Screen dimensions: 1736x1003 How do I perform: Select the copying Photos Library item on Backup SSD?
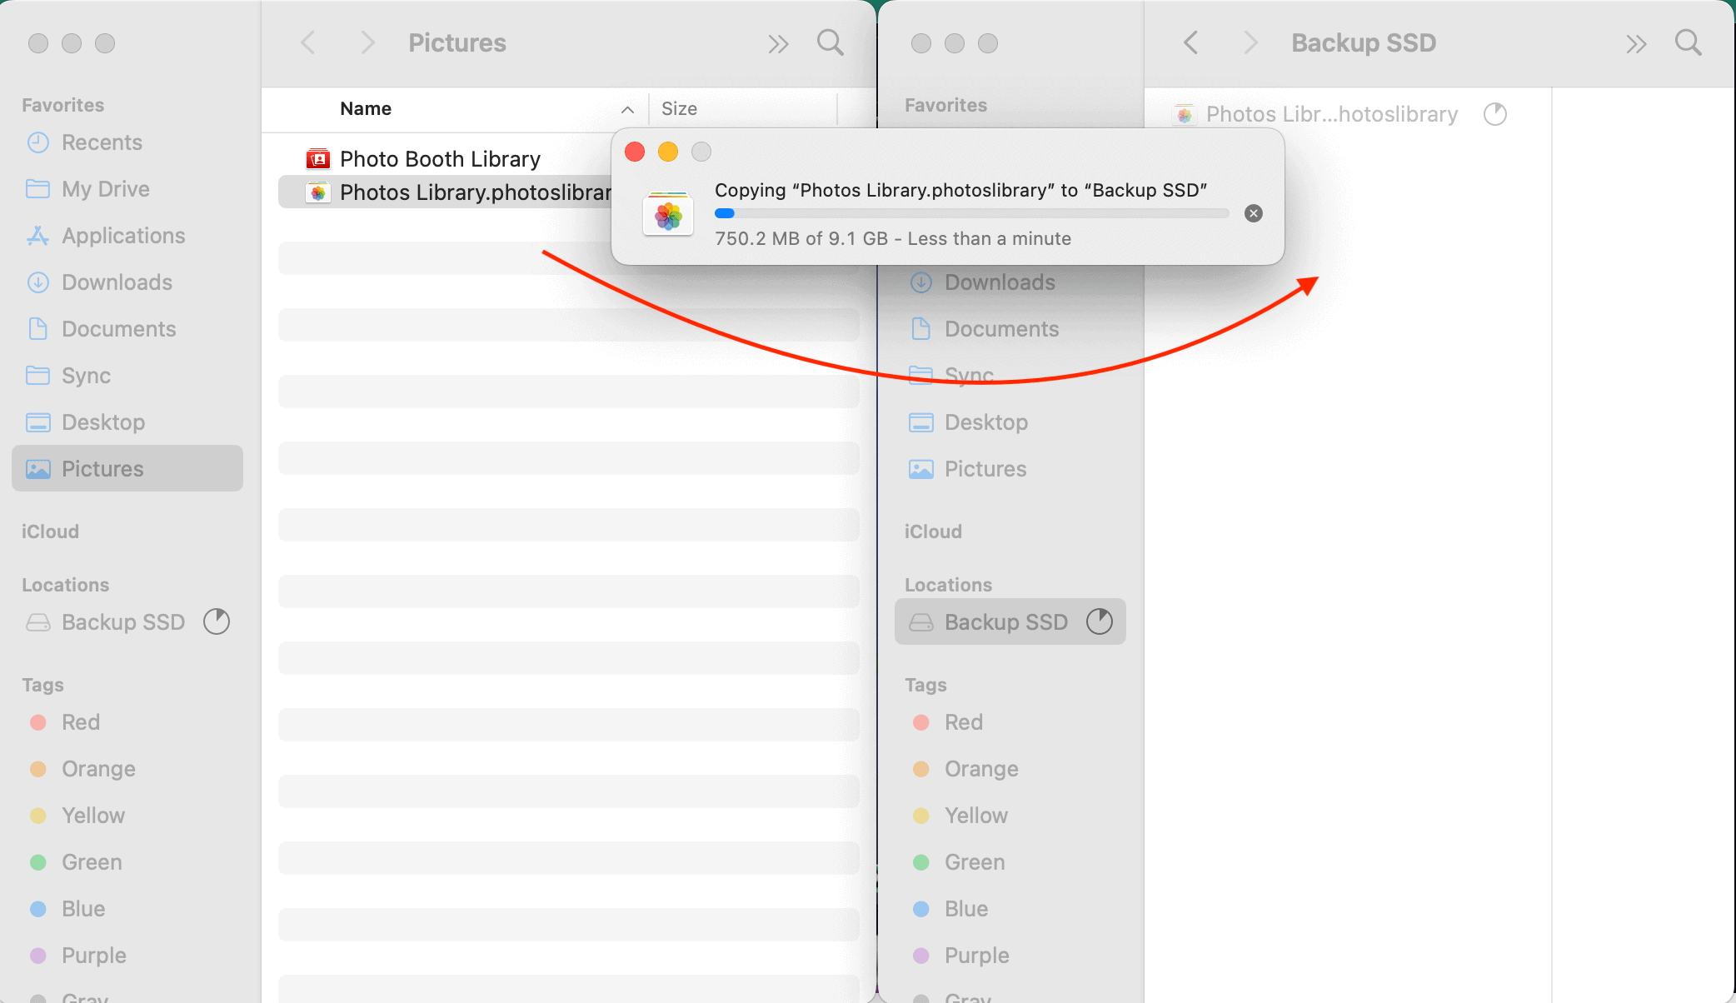1331,114
